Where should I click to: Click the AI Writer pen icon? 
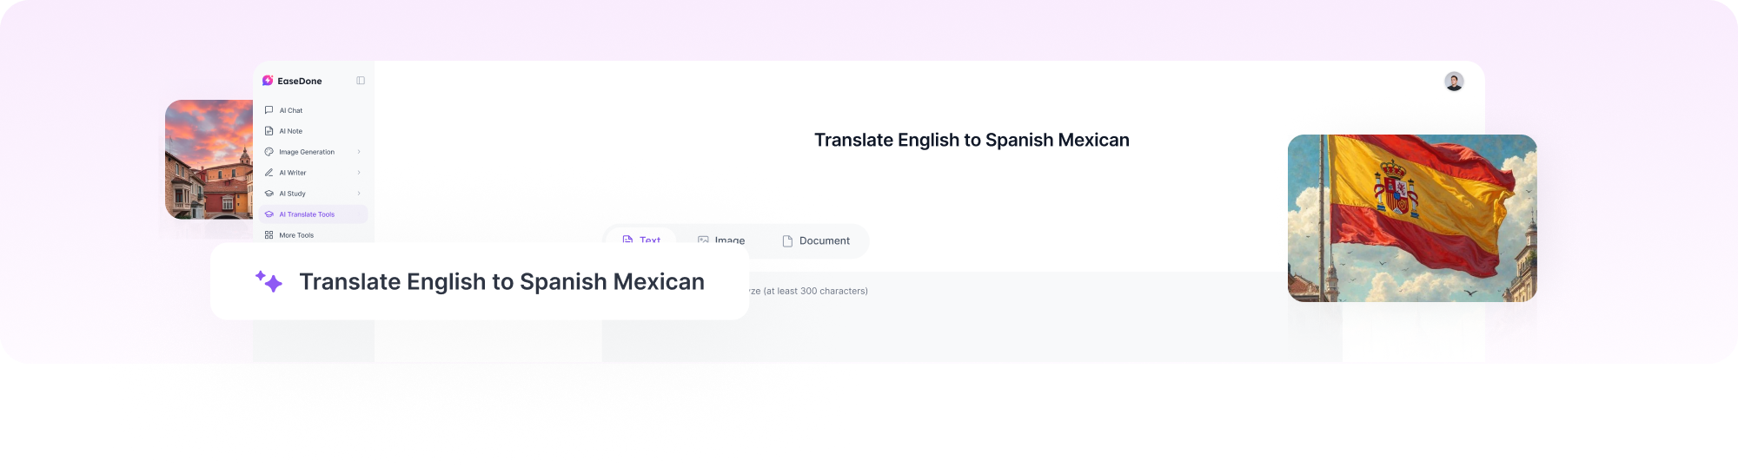[269, 173]
